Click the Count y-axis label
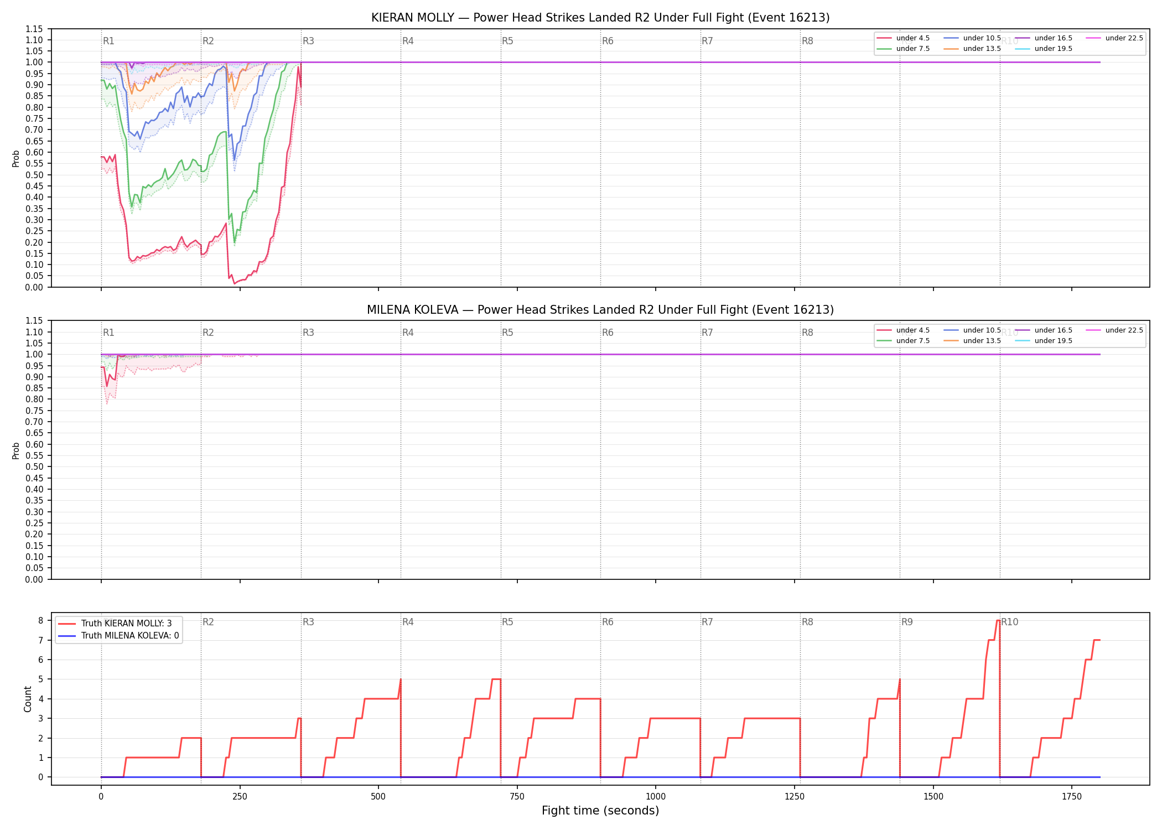Image resolution: width=1162 pixels, height=830 pixels. point(28,699)
